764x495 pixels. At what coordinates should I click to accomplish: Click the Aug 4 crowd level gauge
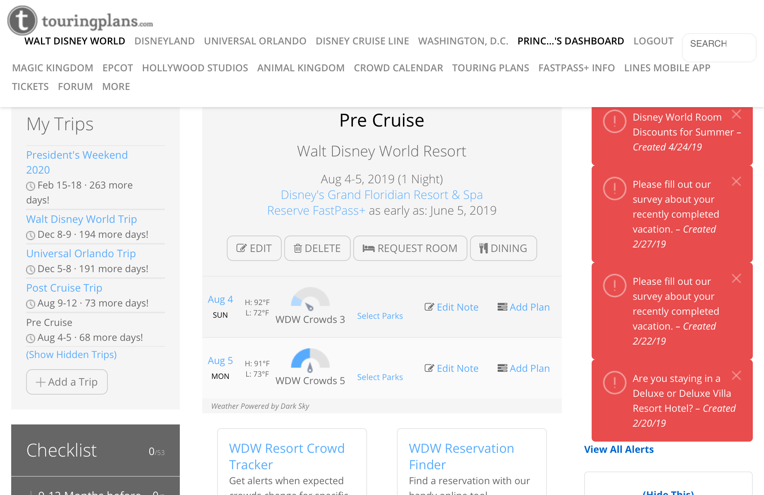pos(310,299)
